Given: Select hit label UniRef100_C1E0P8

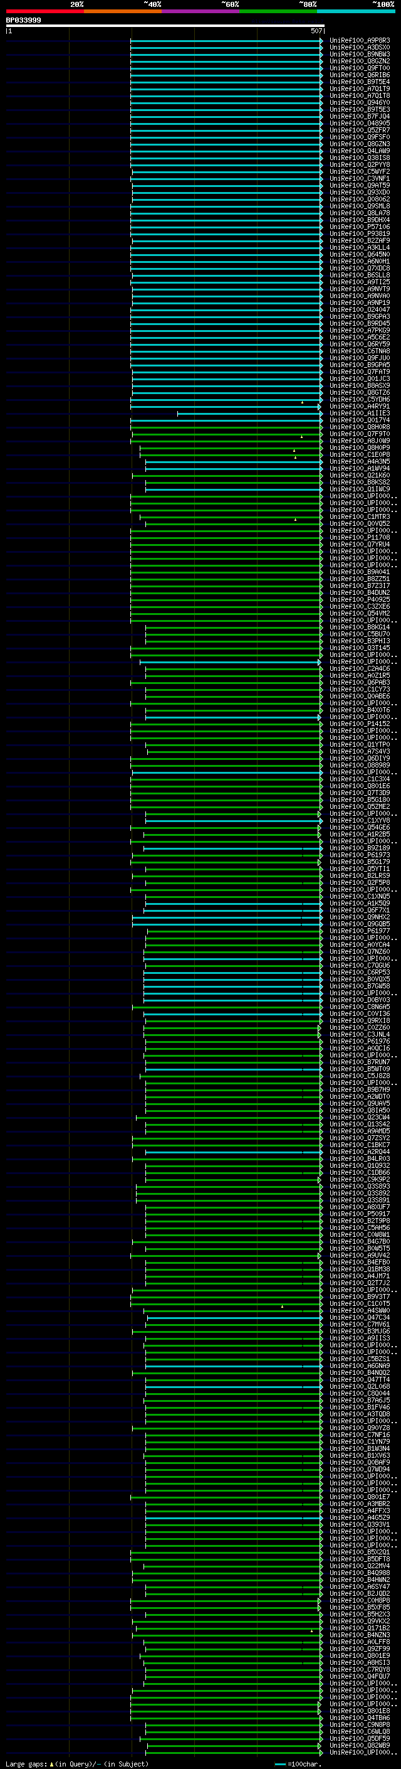Looking at the screenshot, I should click(360, 454).
